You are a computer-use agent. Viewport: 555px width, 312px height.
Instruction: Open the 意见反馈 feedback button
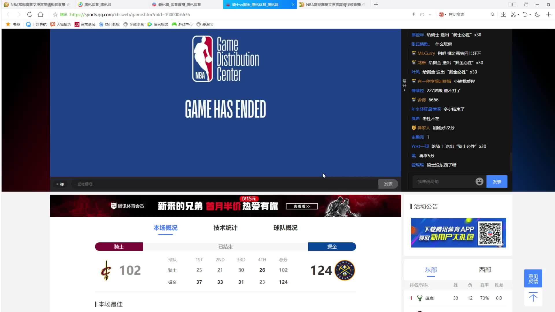click(x=533, y=278)
